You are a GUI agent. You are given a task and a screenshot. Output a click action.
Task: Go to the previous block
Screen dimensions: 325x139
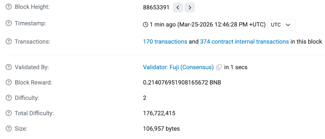click(x=178, y=7)
